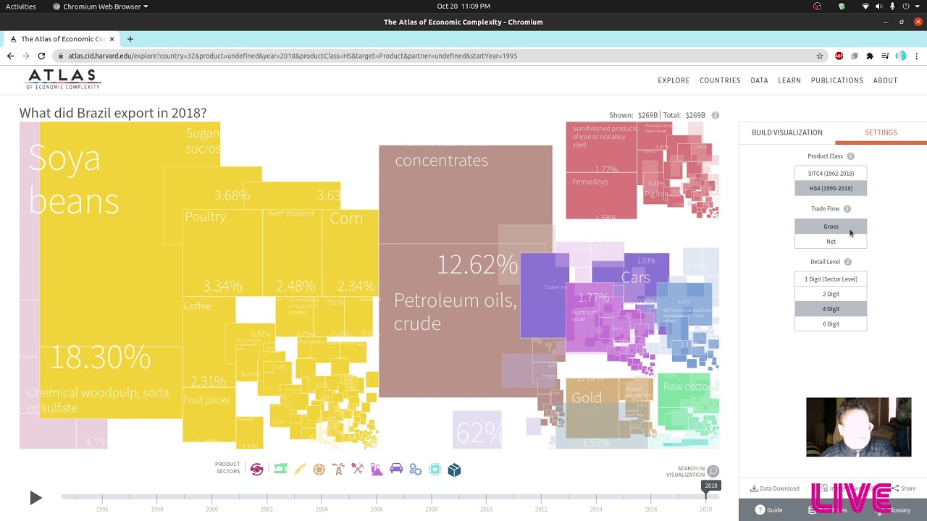This screenshot has width=927, height=521.
Task: Click the Share button
Action: (x=904, y=488)
